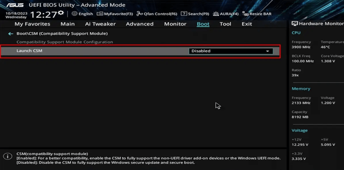Open the Tool tab
This screenshot has width=344, height=170.
tap(225, 24)
